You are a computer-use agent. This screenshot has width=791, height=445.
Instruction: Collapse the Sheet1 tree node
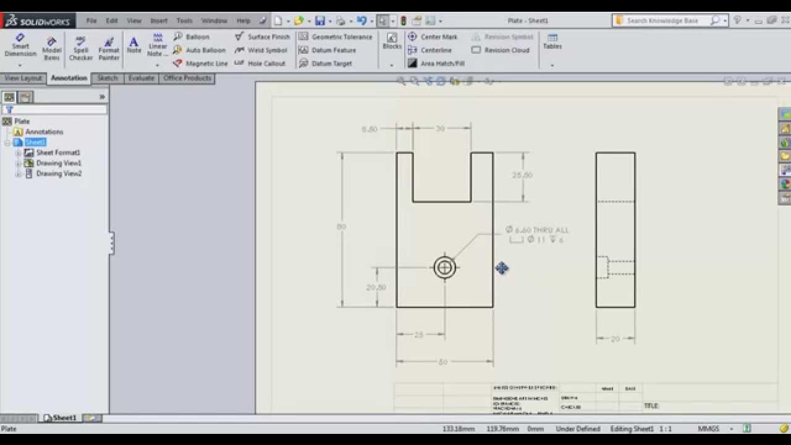[x=7, y=142]
